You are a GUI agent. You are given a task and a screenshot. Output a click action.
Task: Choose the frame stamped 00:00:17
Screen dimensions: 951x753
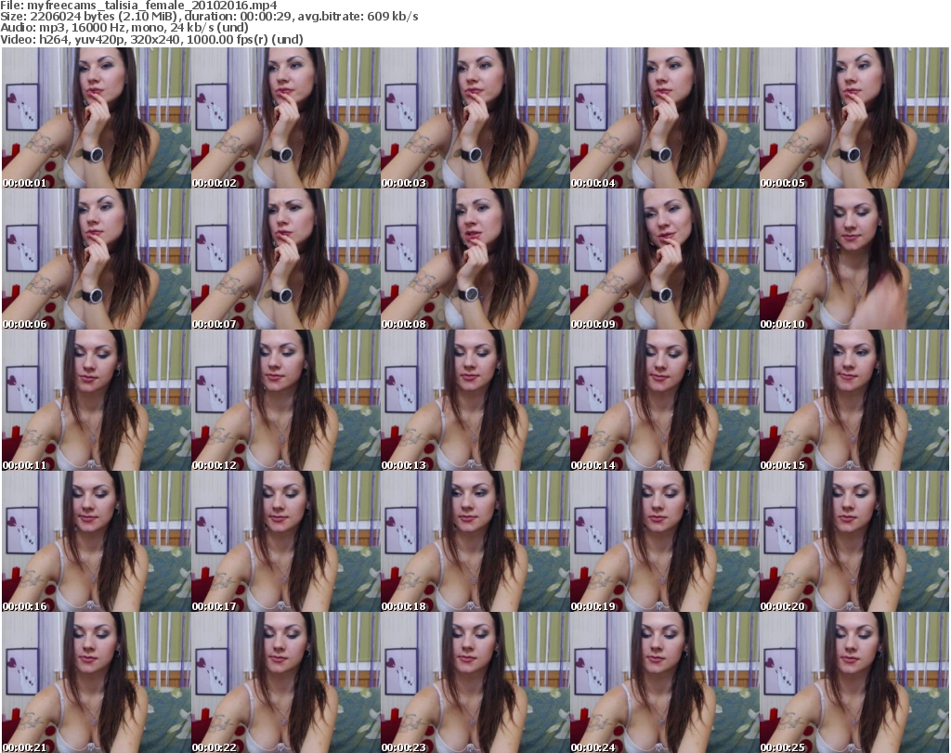pyautogui.click(x=285, y=541)
